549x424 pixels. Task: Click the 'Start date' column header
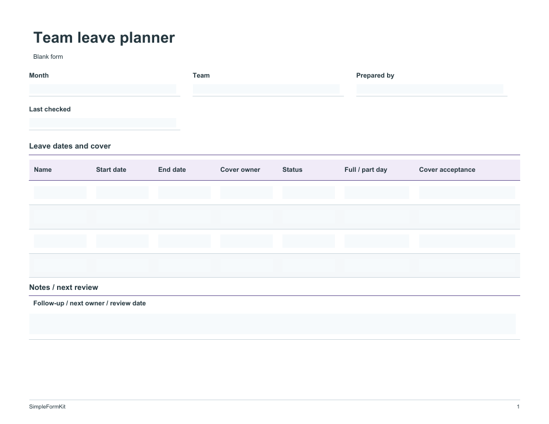pyautogui.click(x=111, y=170)
